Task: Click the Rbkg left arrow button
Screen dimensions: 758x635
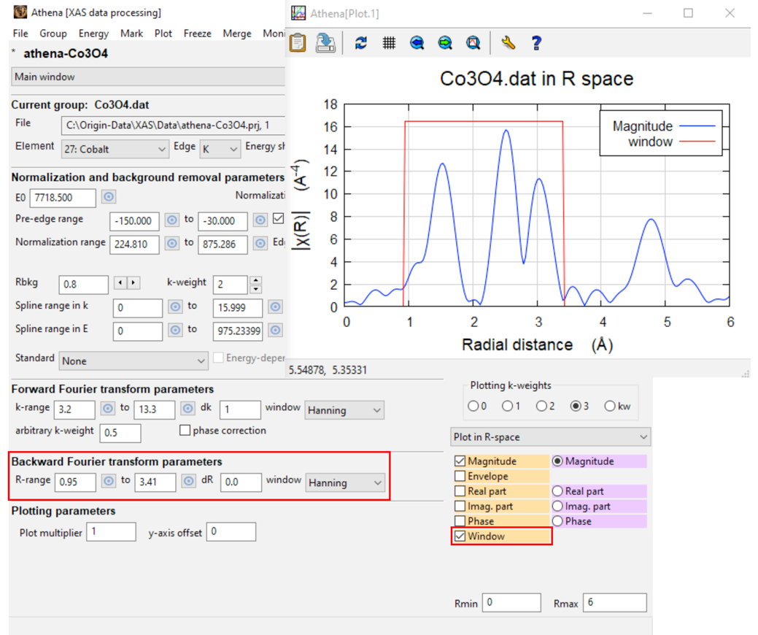Action: pyautogui.click(x=120, y=282)
